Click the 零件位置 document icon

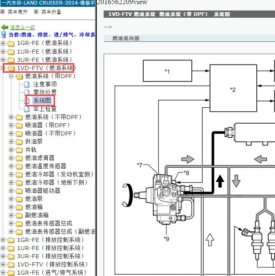point(27,92)
